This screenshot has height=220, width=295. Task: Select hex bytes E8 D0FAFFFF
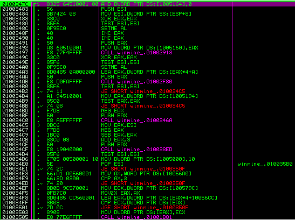(x=64, y=82)
